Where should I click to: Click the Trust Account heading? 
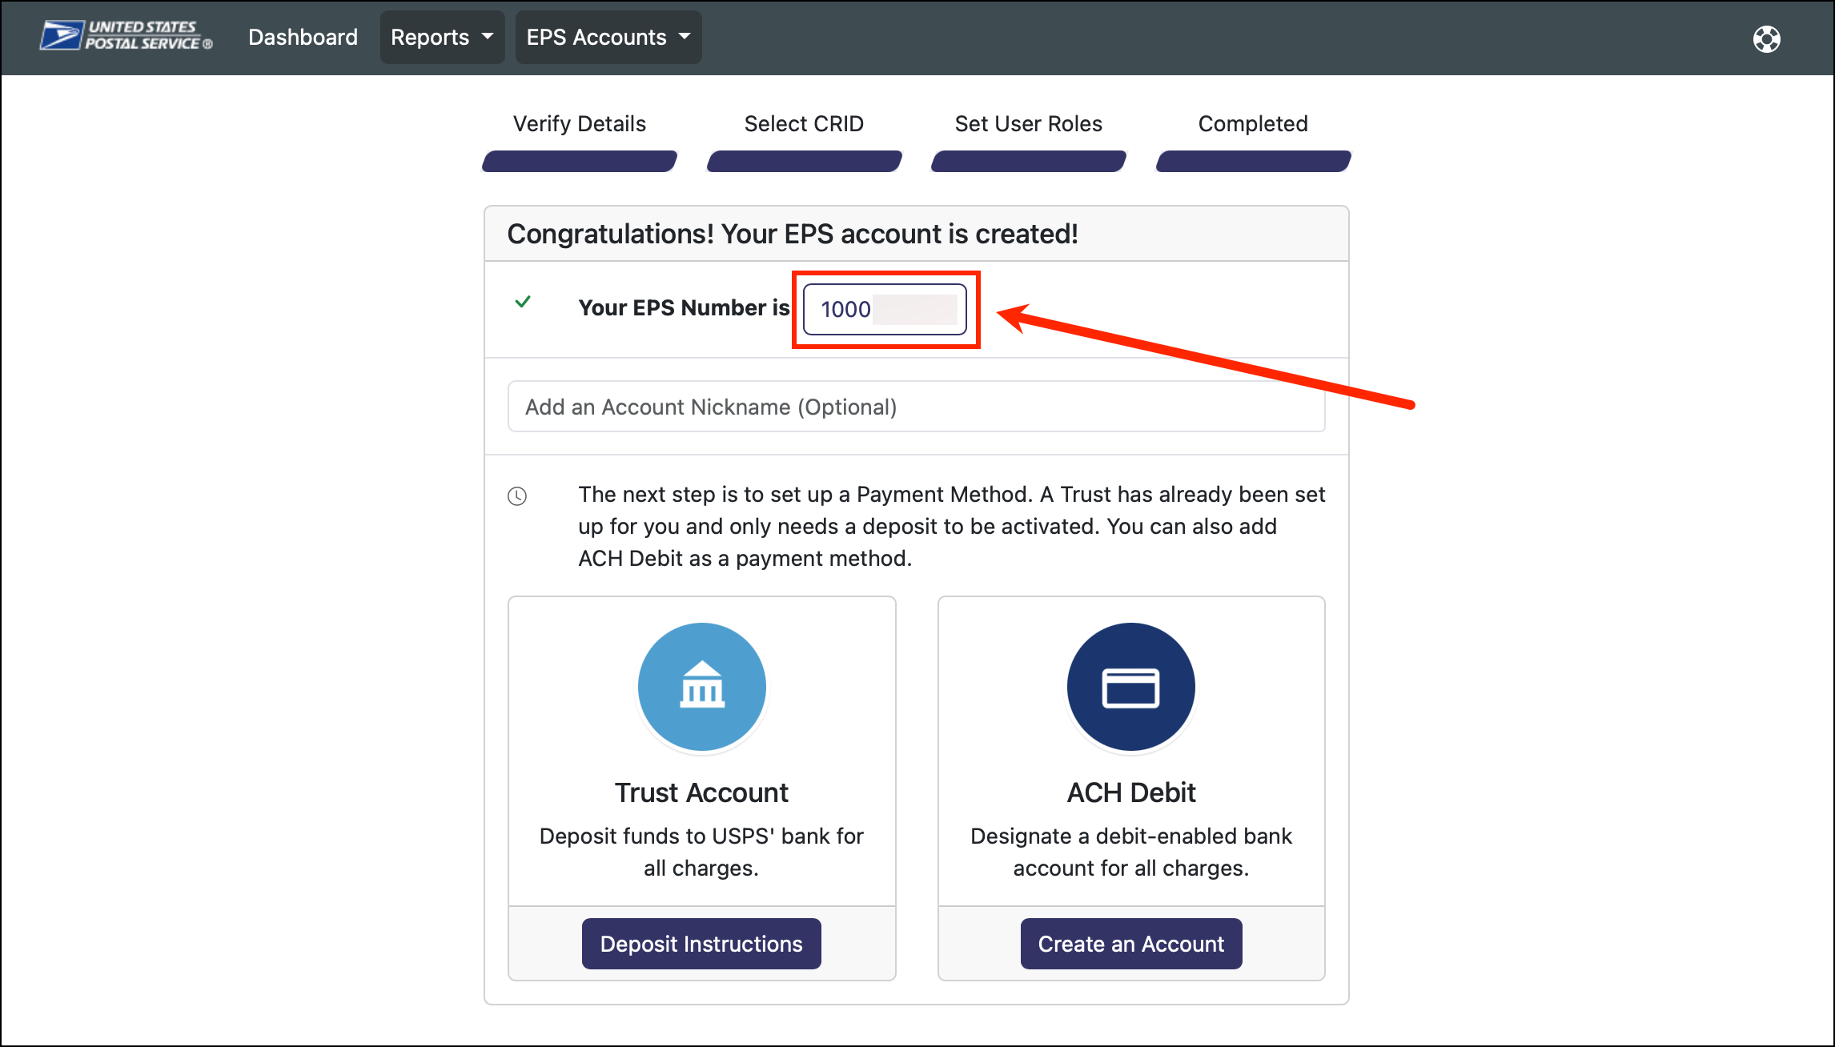click(x=701, y=792)
